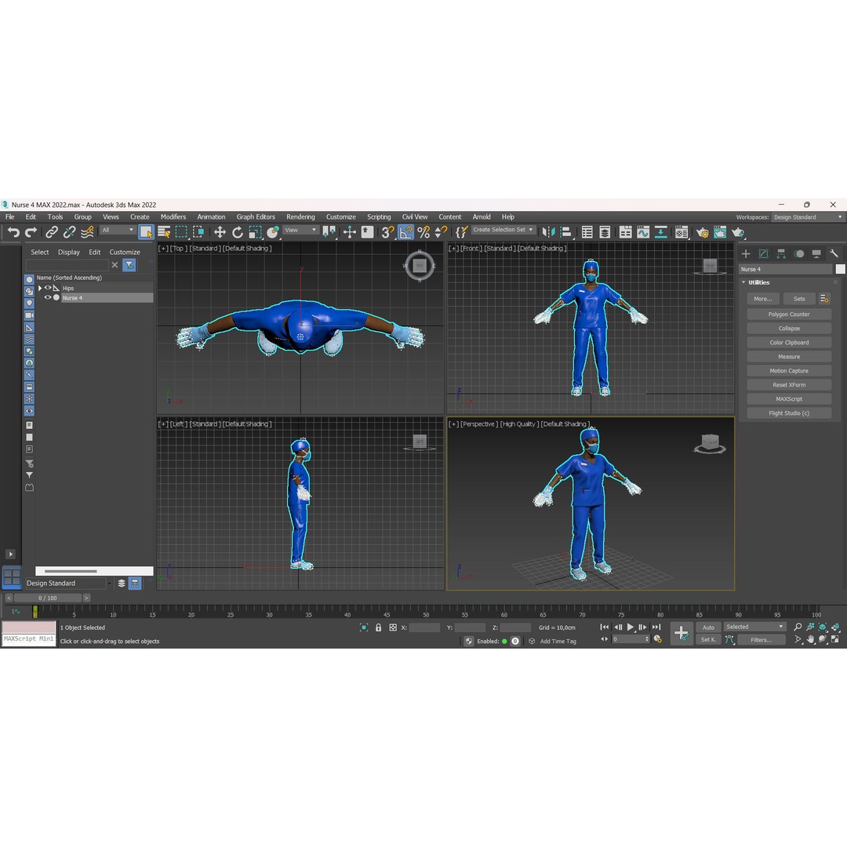Open the Modifiers menu
Viewport: 847px width, 847px height.
pos(173,217)
